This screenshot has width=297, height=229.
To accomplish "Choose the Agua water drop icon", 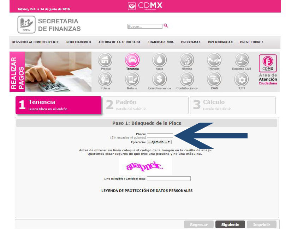I will [x=160, y=60].
